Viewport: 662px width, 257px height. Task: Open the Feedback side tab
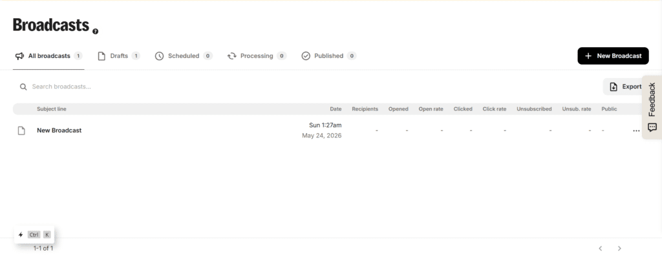tap(652, 107)
